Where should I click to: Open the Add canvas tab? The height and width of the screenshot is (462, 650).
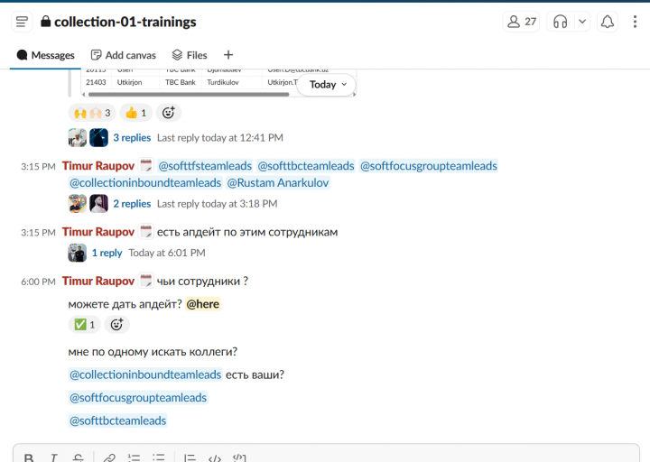[124, 55]
